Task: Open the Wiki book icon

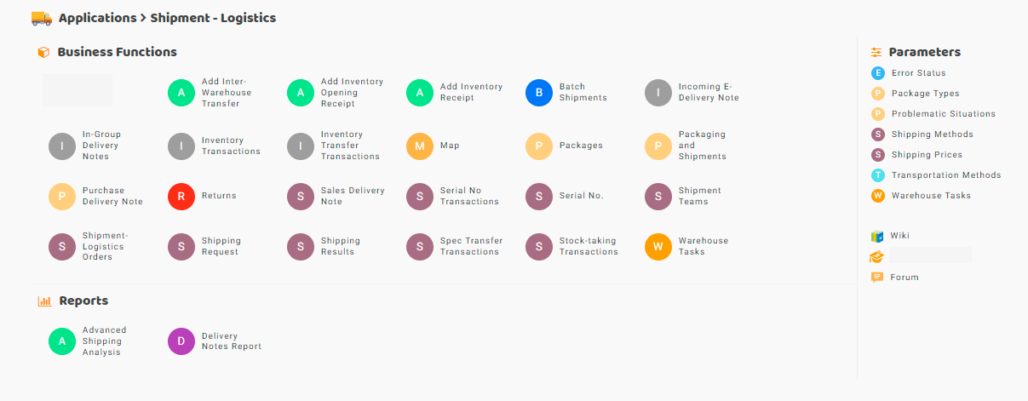Action: point(877,236)
